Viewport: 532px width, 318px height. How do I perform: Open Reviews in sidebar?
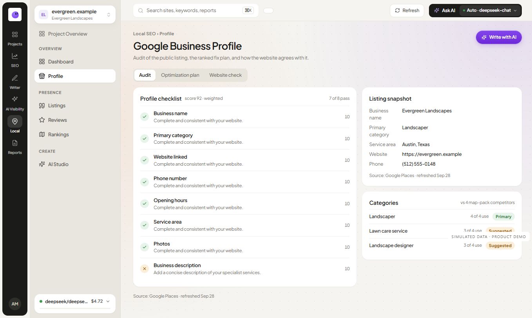(x=75, y=120)
